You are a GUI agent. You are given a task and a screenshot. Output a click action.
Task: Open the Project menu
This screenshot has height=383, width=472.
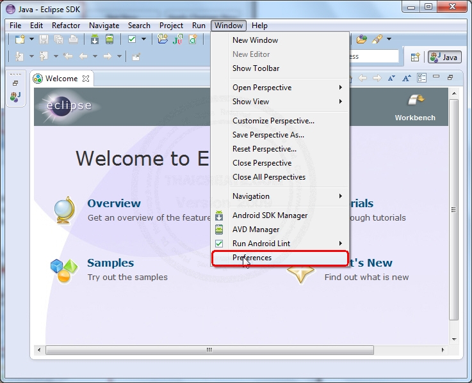coord(171,26)
